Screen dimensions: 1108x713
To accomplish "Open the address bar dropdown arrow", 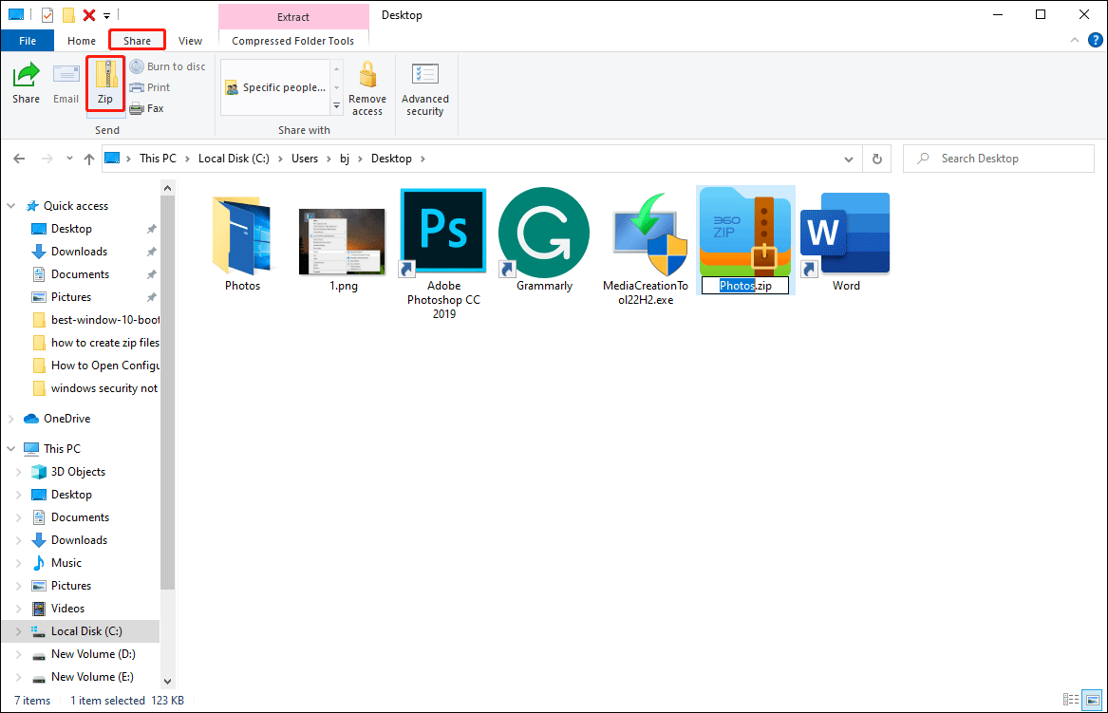I will point(848,158).
